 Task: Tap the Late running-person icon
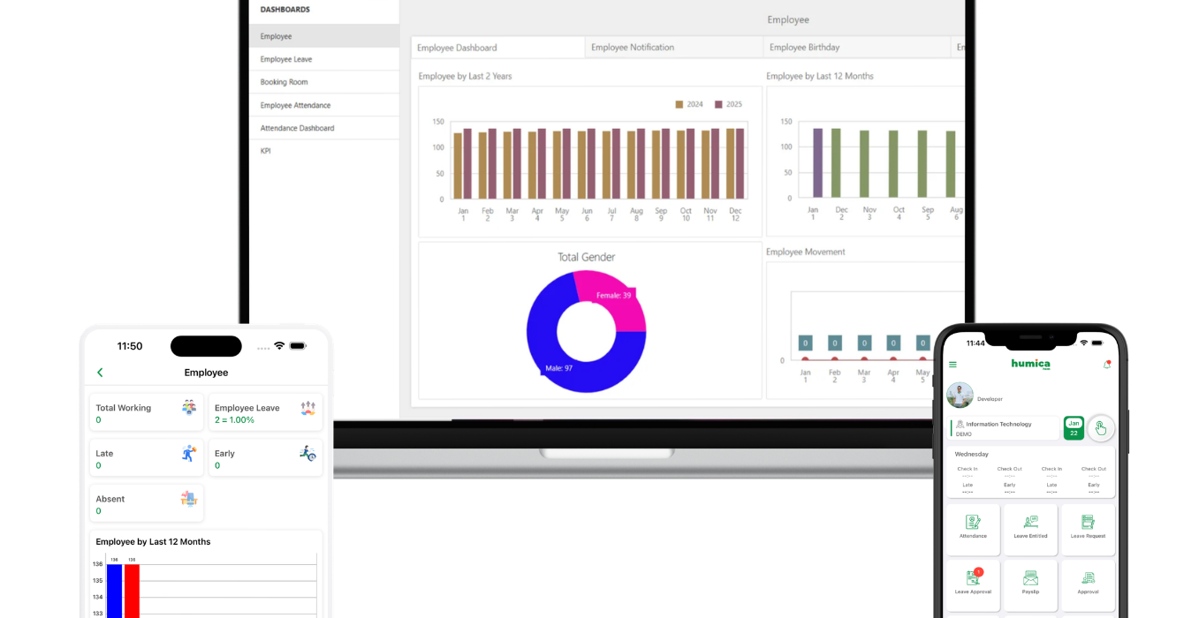tap(189, 453)
